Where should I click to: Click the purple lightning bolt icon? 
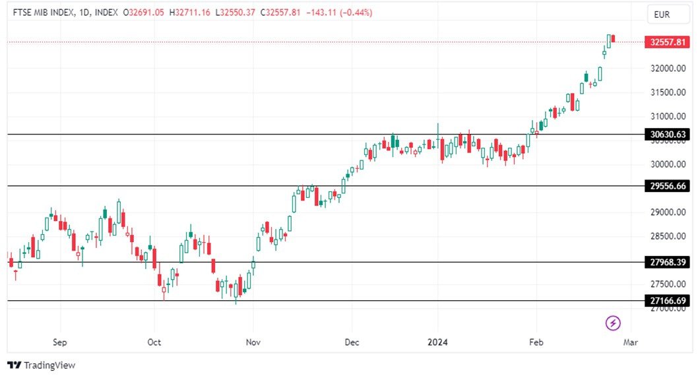[613, 323]
